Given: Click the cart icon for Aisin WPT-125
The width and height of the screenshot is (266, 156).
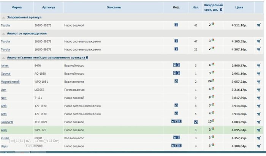Looking at the screenshot, I should pyautogui.click(x=259, y=129).
